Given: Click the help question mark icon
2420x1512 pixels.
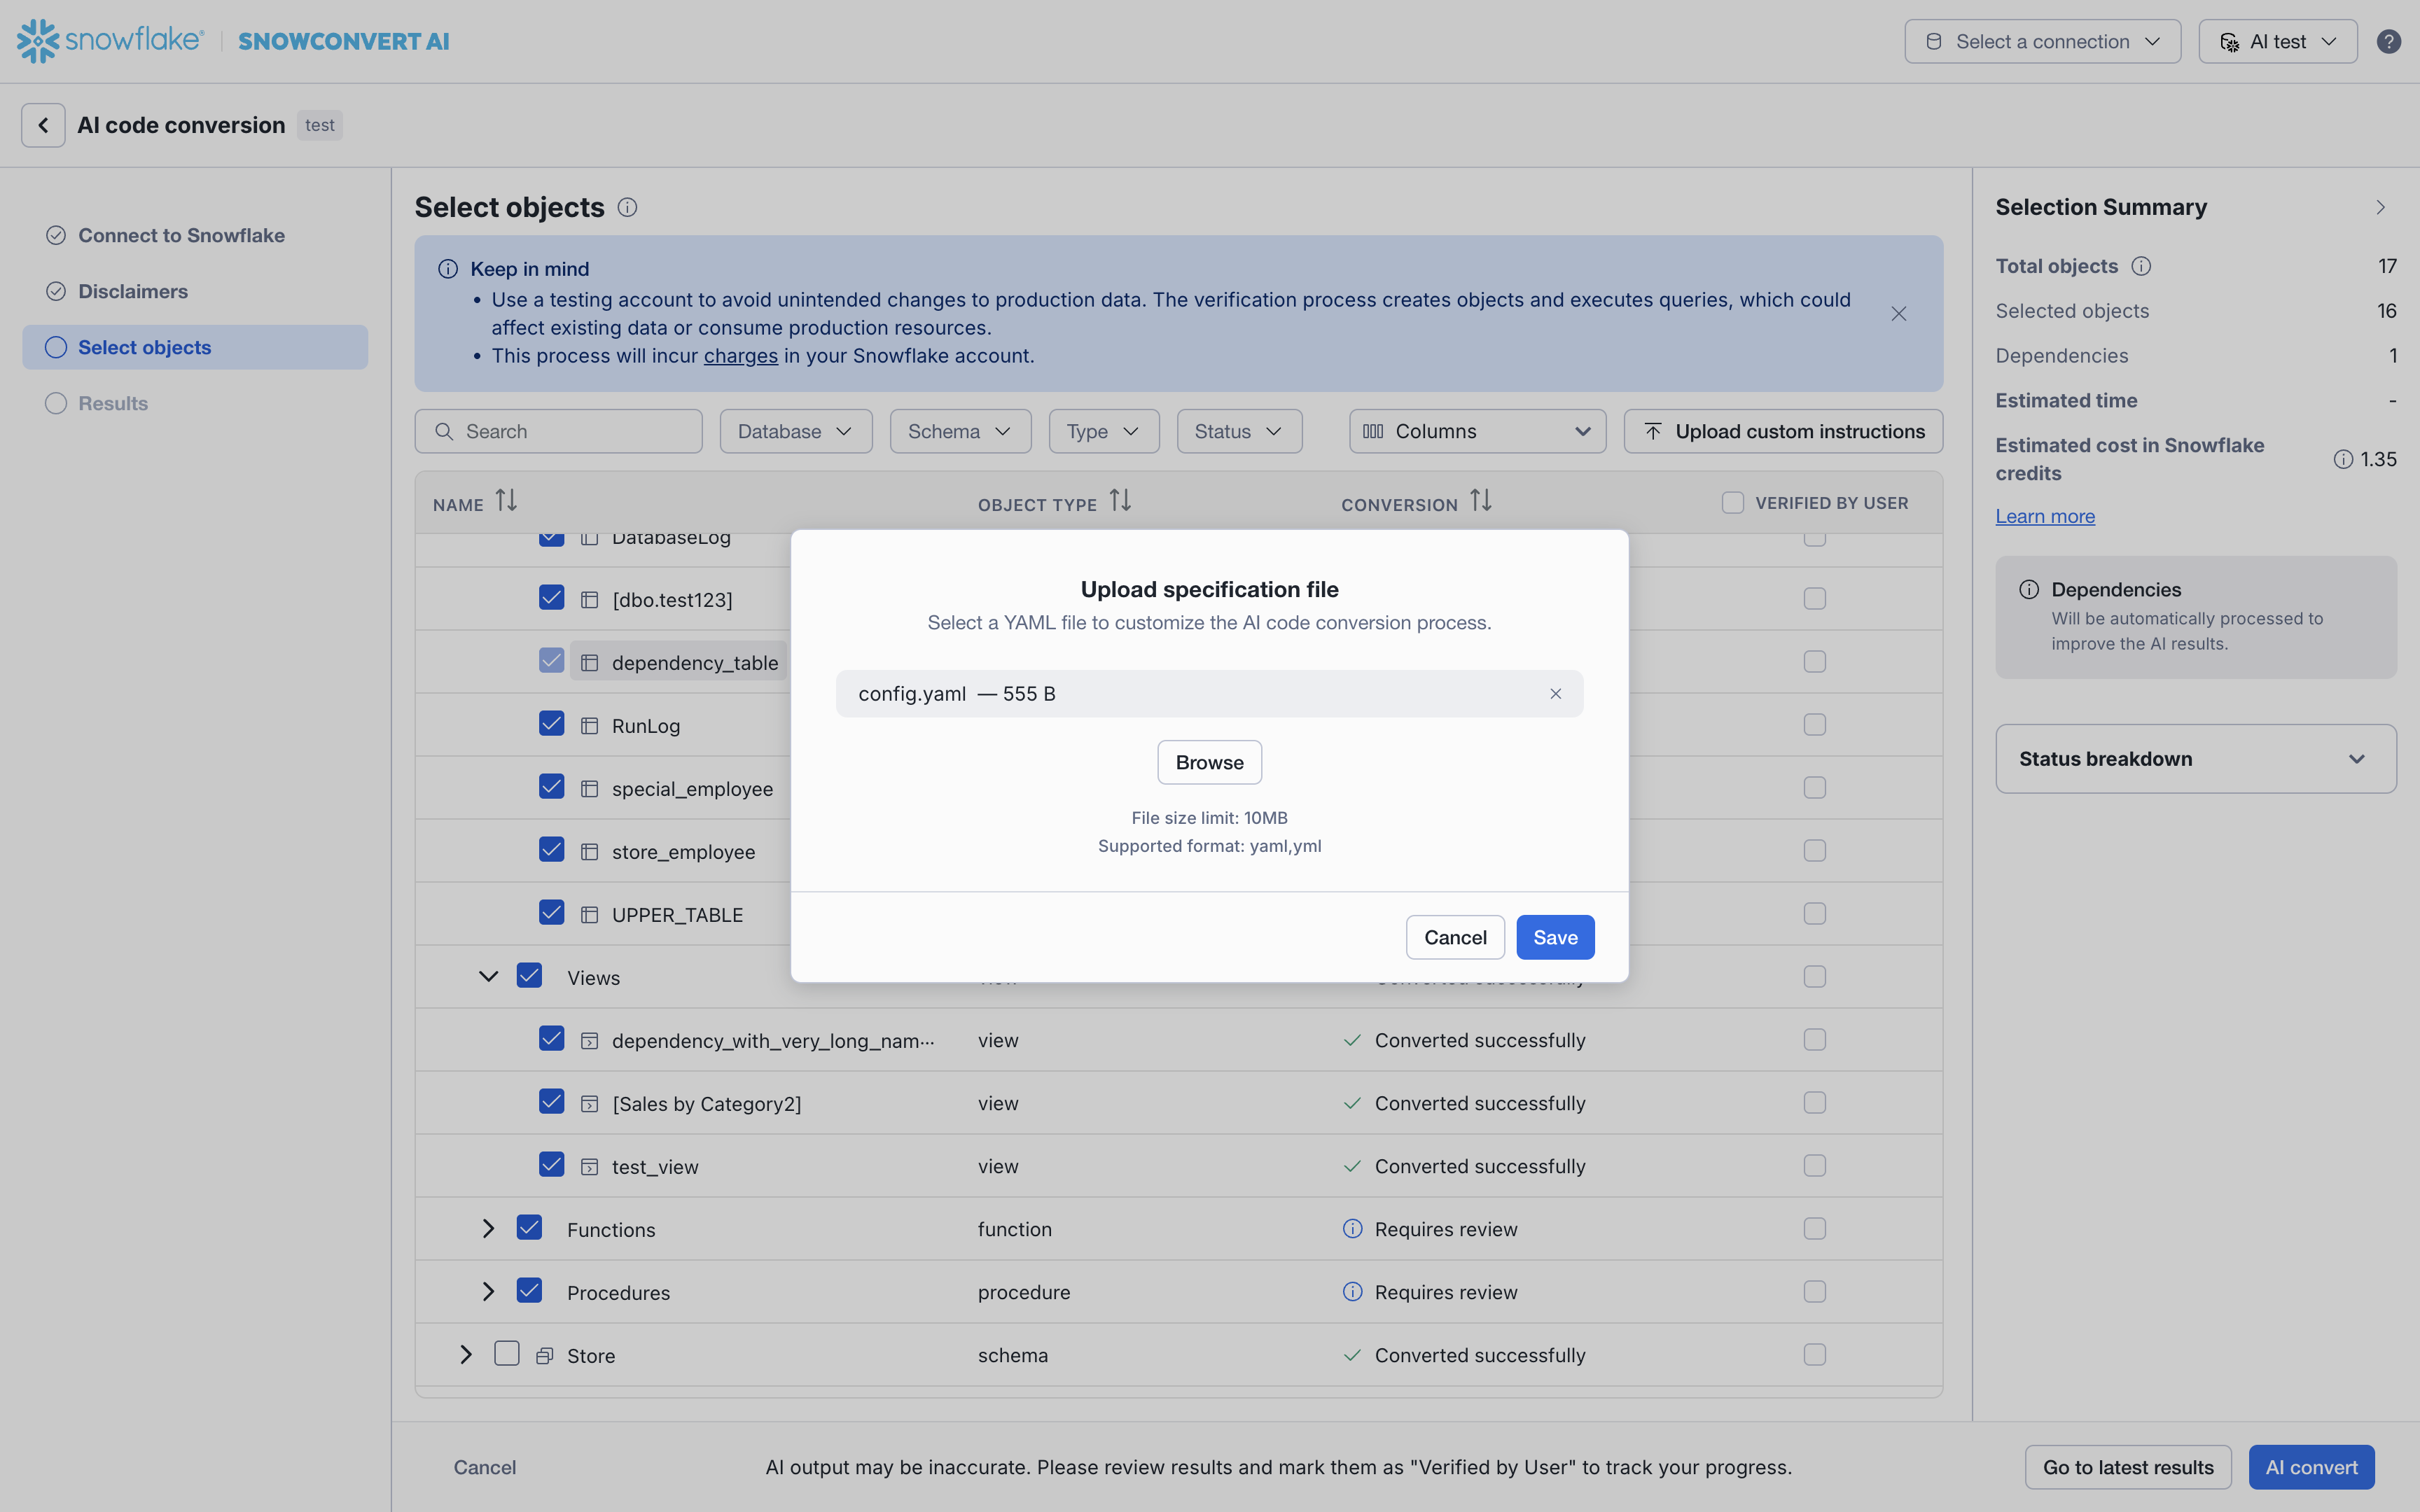Looking at the screenshot, I should pos(2388,42).
